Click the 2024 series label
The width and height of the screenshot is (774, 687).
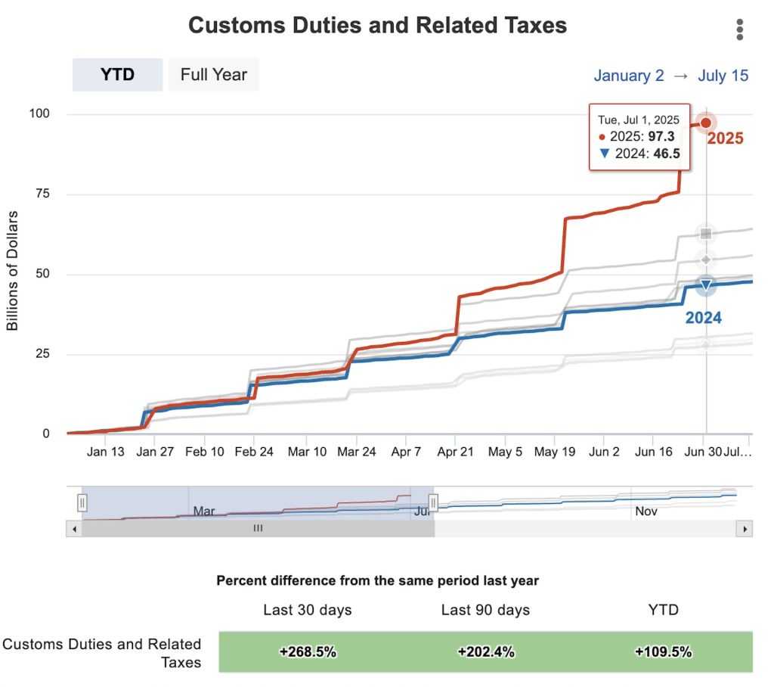[x=704, y=318]
